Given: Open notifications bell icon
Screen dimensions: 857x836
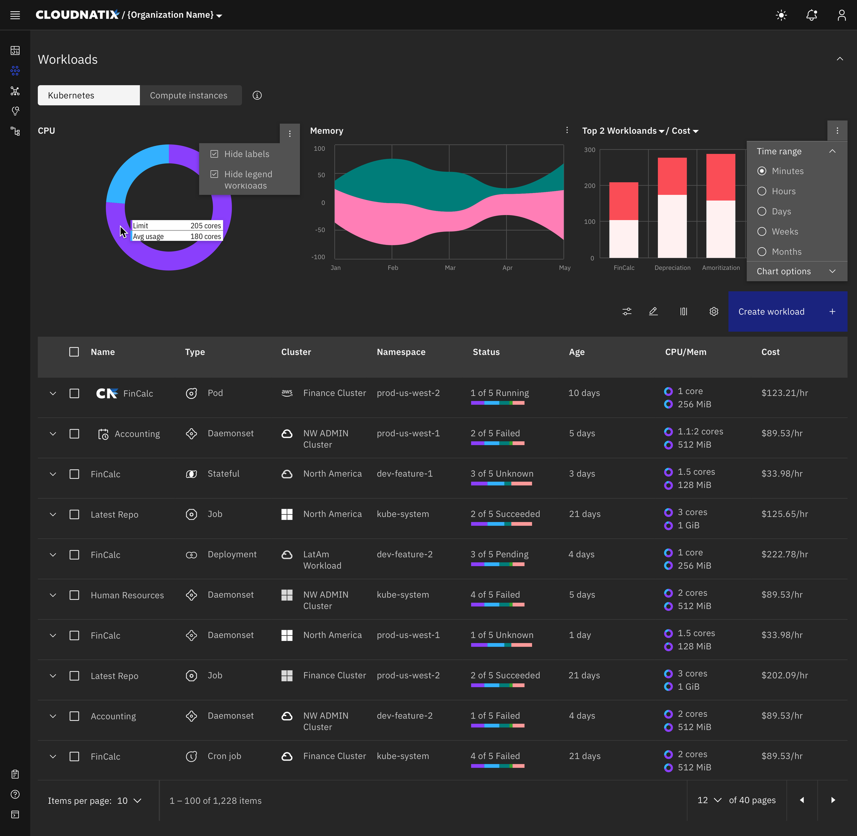Looking at the screenshot, I should [x=811, y=15].
